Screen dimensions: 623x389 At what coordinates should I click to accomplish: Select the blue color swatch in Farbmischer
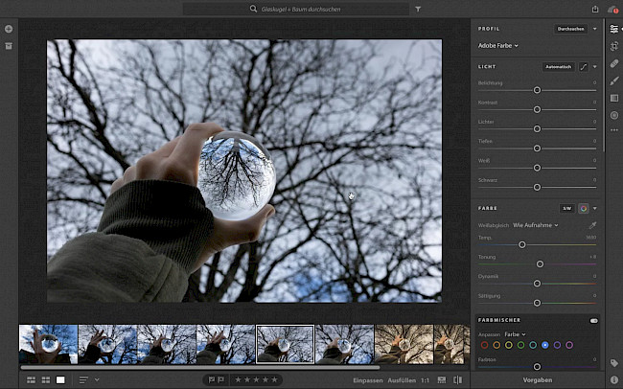pos(544,344)
